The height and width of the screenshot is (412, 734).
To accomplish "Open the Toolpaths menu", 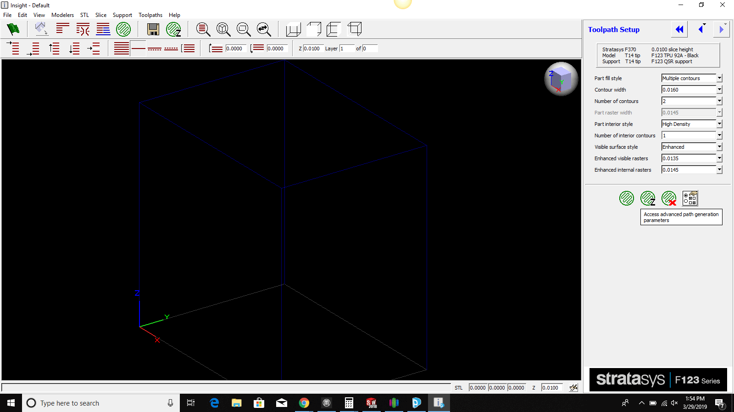I will 150,15.
